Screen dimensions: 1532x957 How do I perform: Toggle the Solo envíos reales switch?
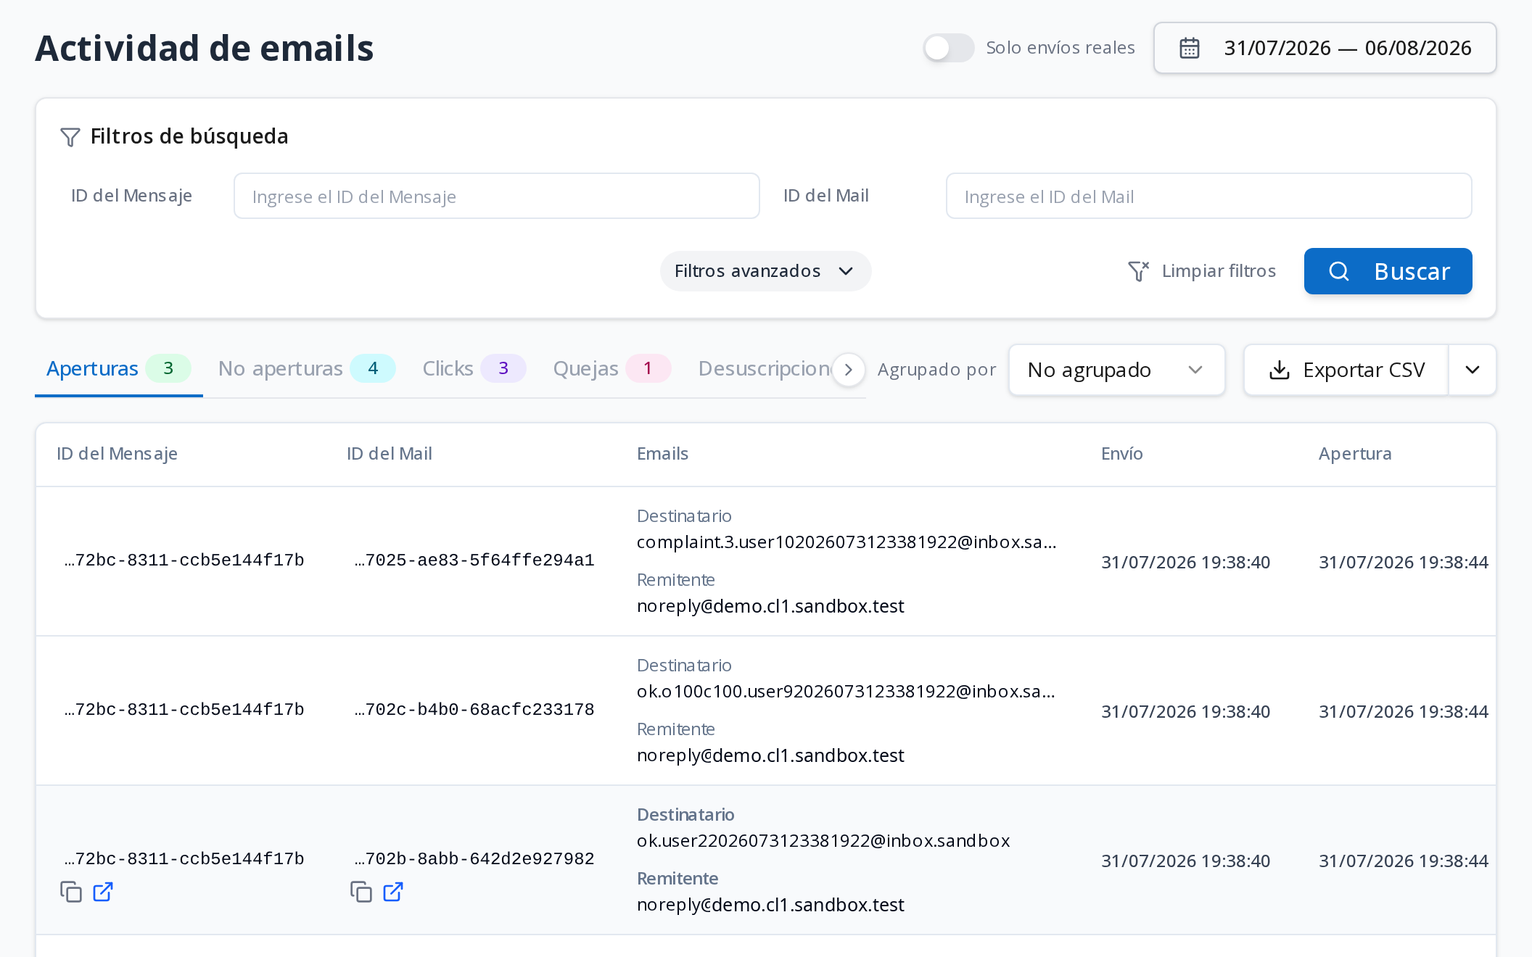[x=948, y=48]
